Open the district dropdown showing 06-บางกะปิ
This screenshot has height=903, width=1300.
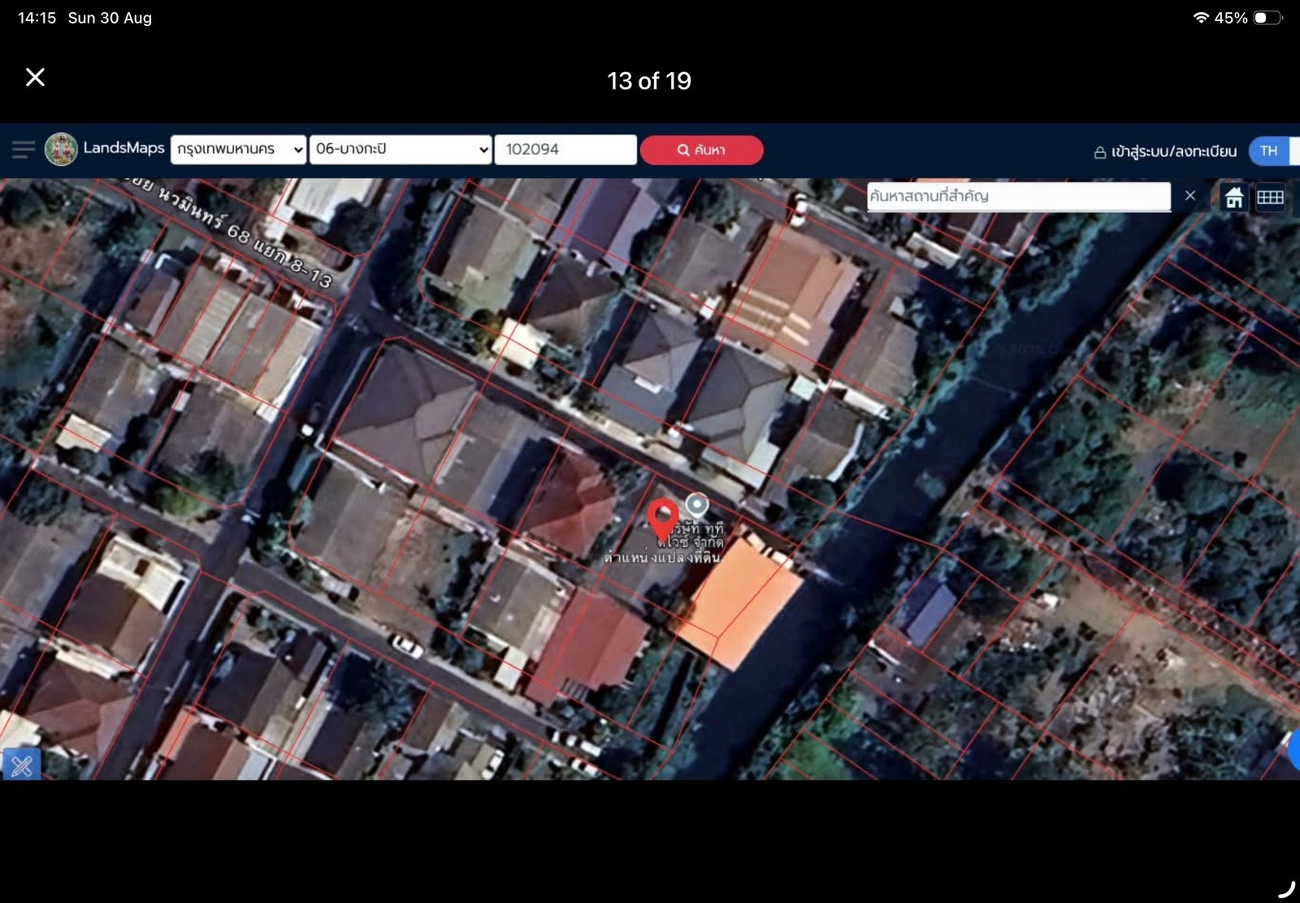point(401,149)
